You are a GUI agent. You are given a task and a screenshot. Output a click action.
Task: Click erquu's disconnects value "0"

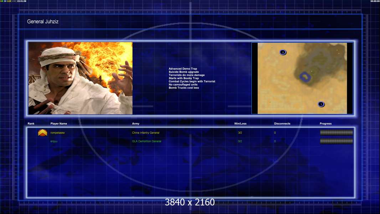pyautogui.click(x=275, y=141)
